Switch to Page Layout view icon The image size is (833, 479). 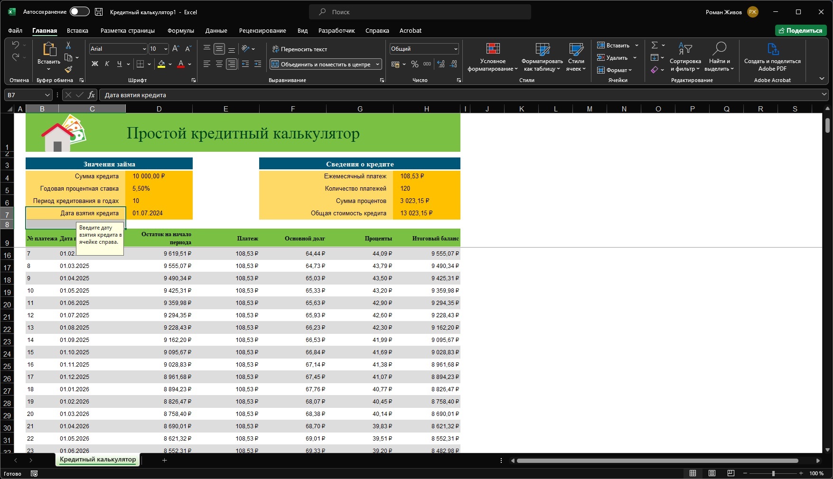click(712, 473)
